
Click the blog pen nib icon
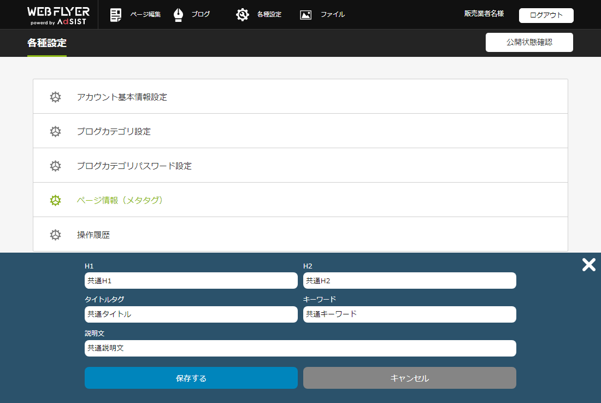(x=178, y=15)
